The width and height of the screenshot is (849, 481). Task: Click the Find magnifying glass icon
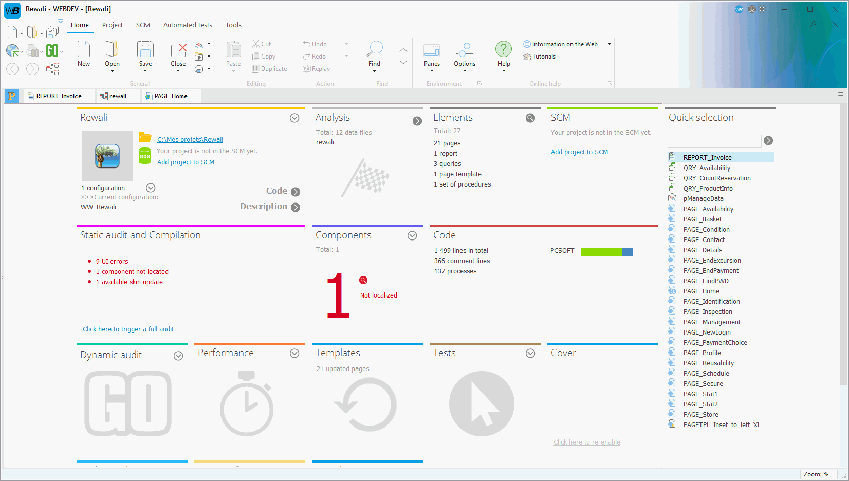coord(375,49)
